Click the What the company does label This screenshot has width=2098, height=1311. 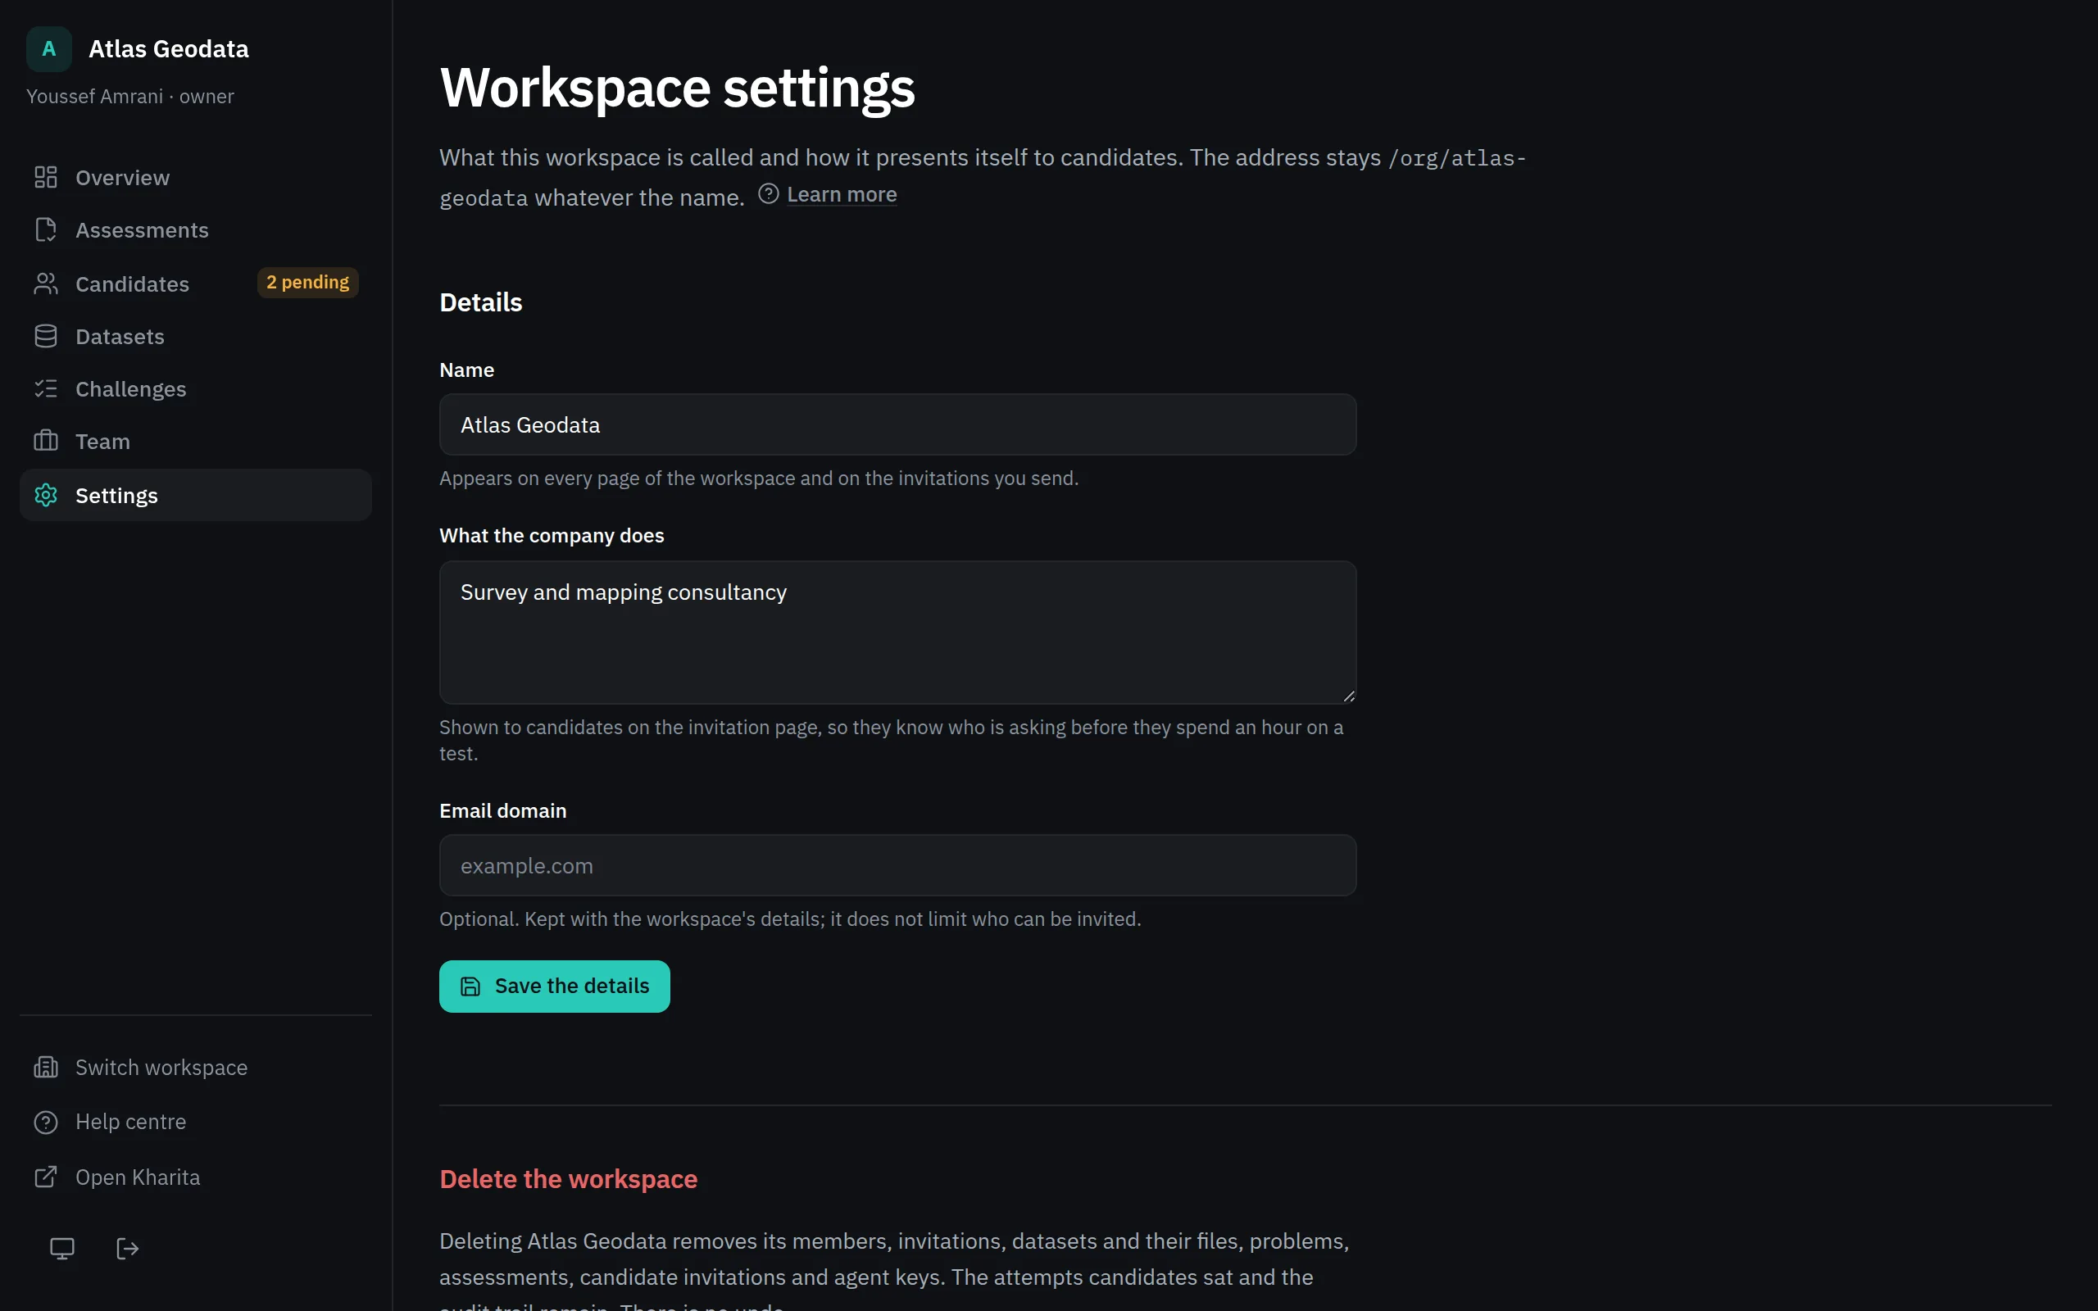[x=552, y=536]
